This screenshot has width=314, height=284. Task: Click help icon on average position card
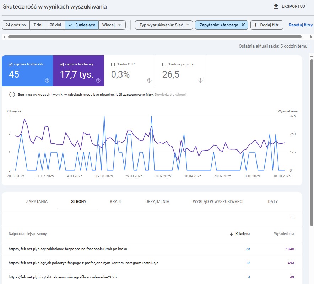point(200,80)
